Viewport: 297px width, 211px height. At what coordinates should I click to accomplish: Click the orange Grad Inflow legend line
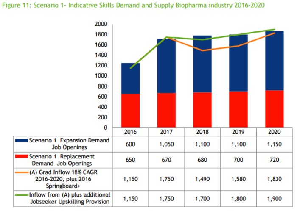pyautogui.click(x=21, y=172)
